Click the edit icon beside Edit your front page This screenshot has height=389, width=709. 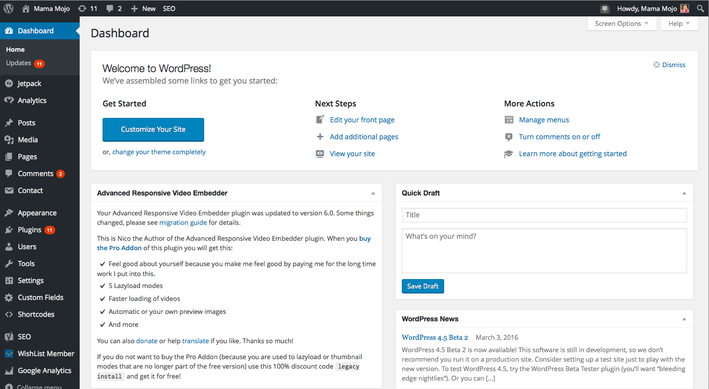coord(320,119)
